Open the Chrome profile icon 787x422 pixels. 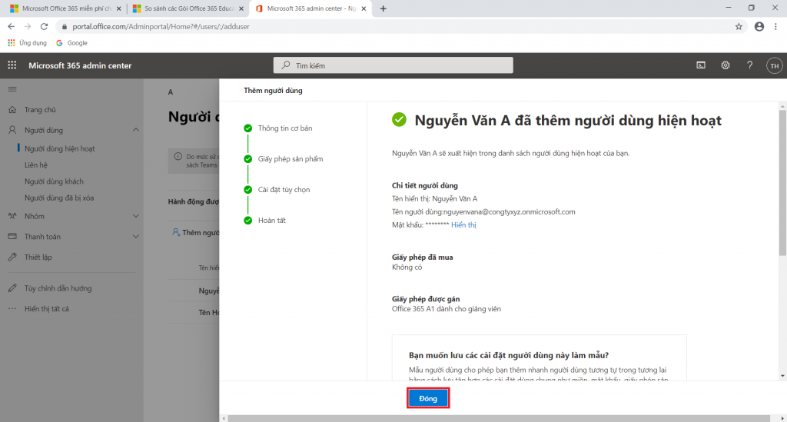(x=759, y=27)
